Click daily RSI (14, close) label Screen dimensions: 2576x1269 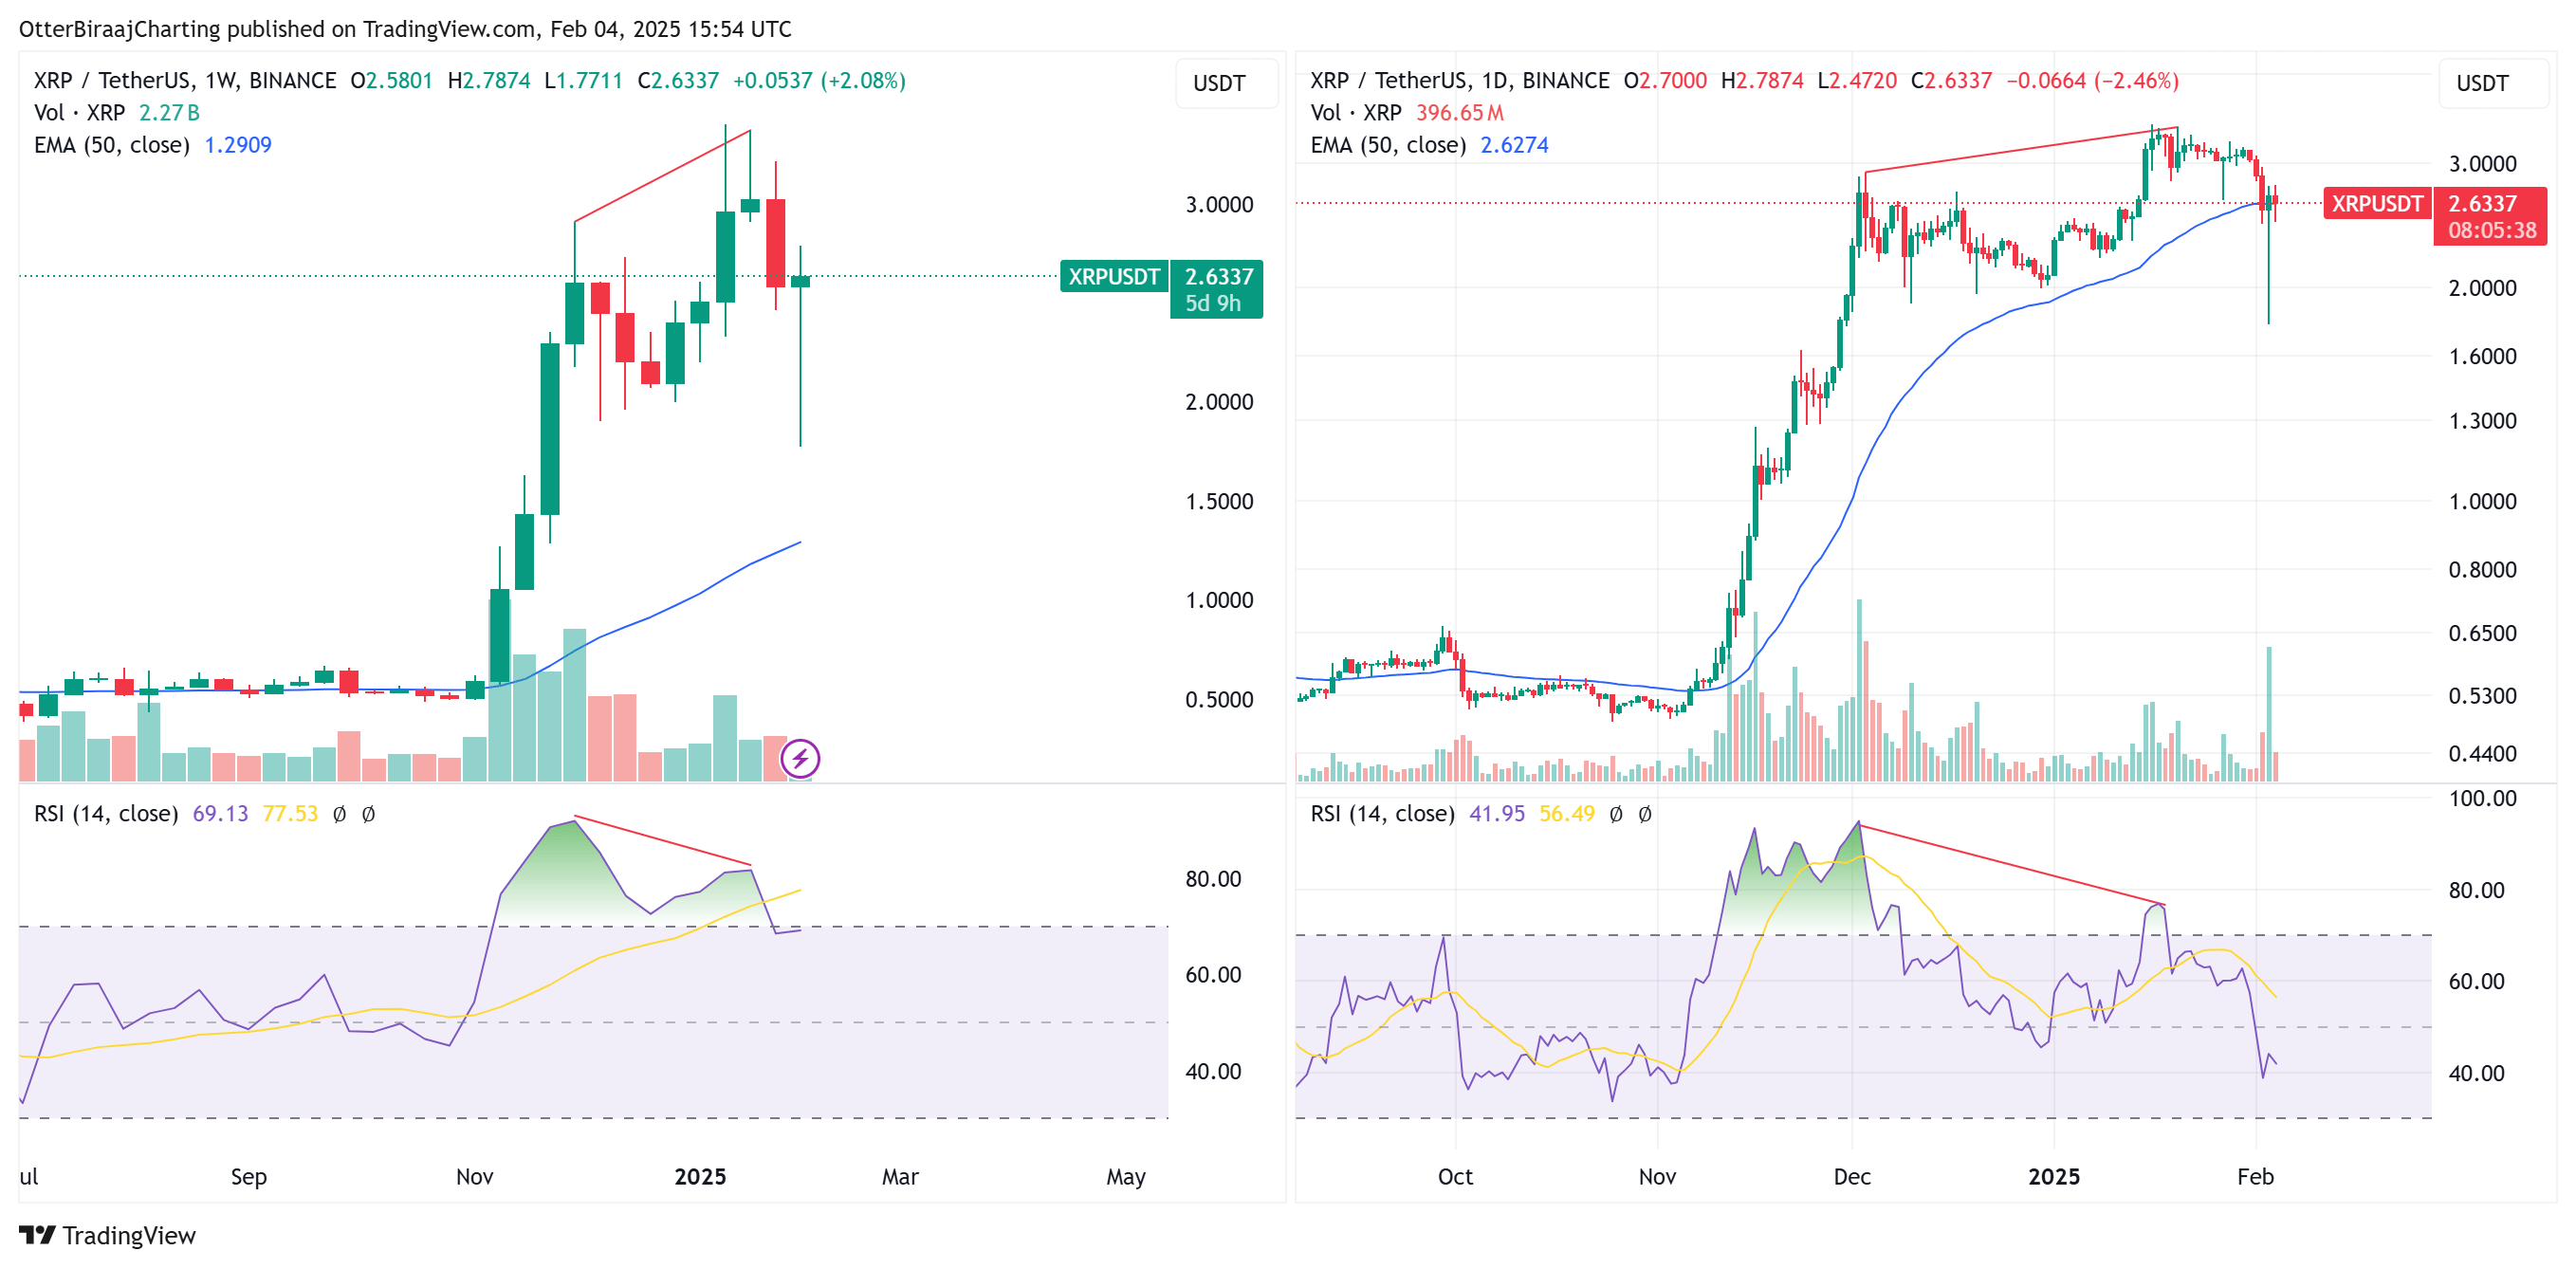(x=1382, y=813)
